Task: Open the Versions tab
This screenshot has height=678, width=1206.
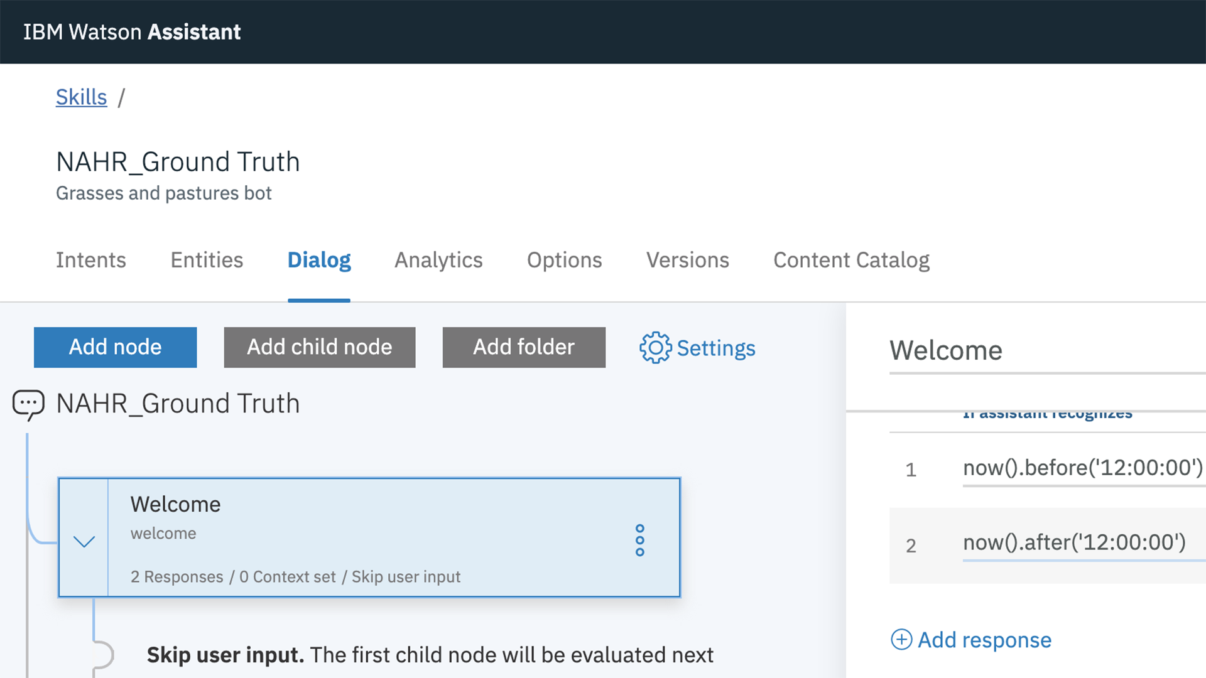Action: [687, 260]
